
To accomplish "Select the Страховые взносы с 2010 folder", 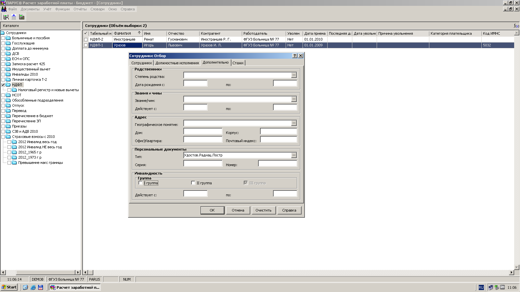I will pos(33,137).
